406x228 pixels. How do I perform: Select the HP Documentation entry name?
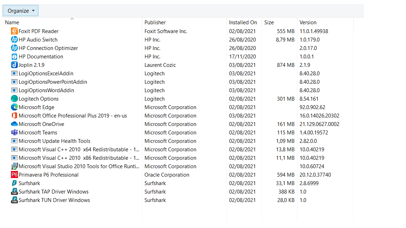click(x=41, y=57)
